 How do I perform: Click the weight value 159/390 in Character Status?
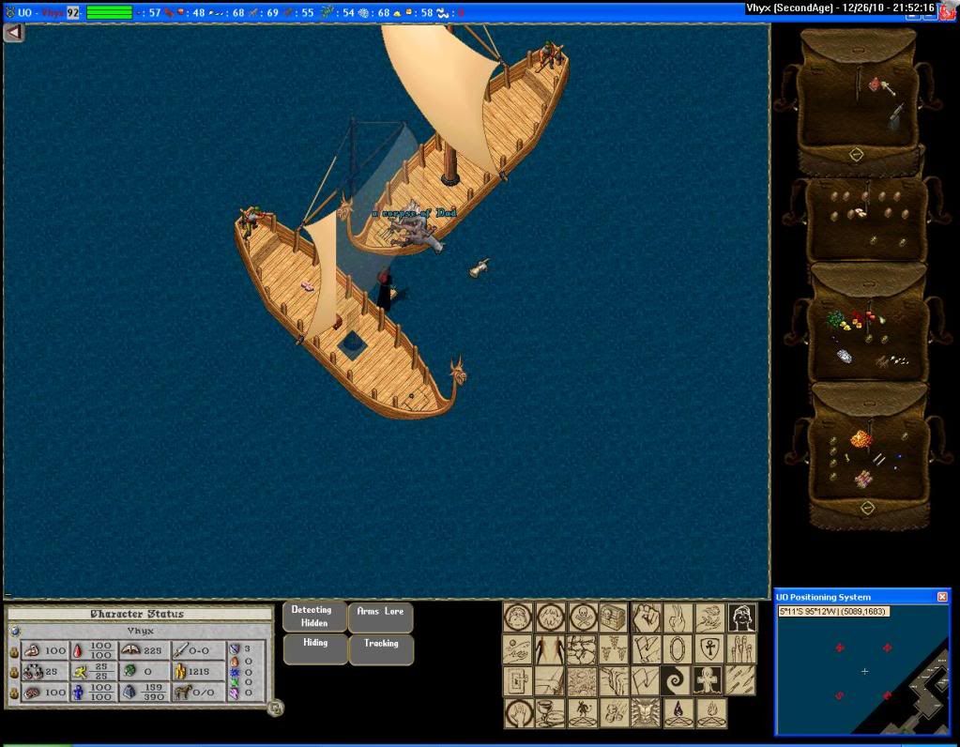(x=153, y=693)
